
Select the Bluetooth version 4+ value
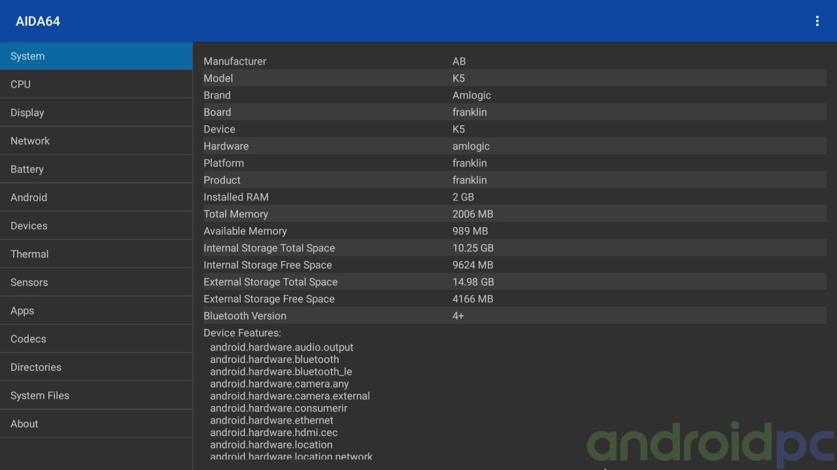(458, 316)
